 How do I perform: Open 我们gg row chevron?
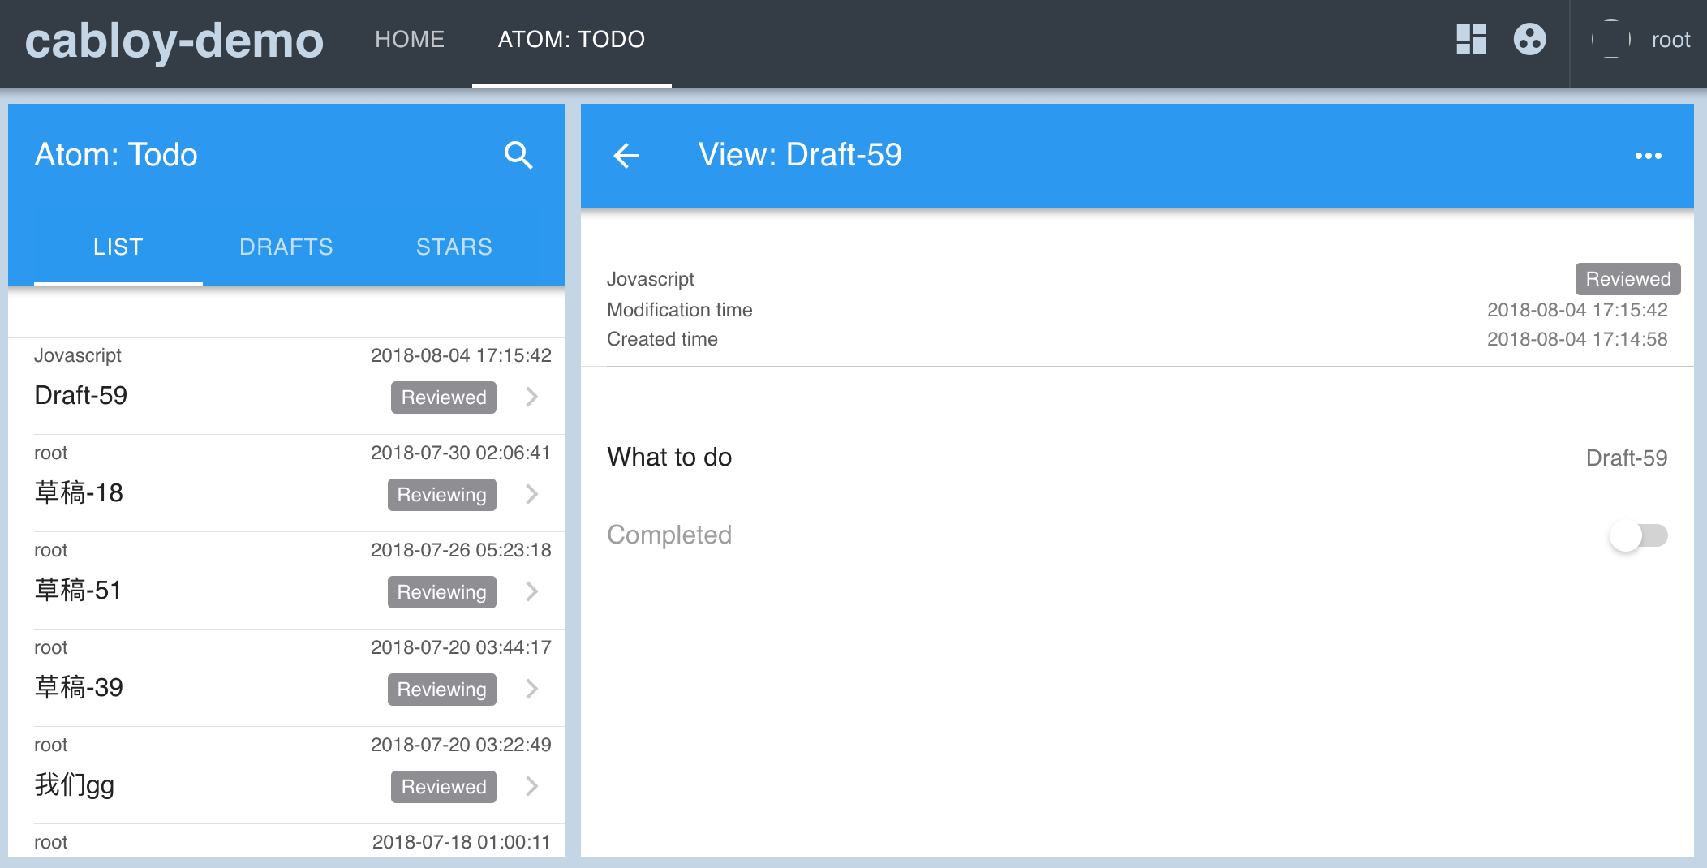[x=531, y=786]
